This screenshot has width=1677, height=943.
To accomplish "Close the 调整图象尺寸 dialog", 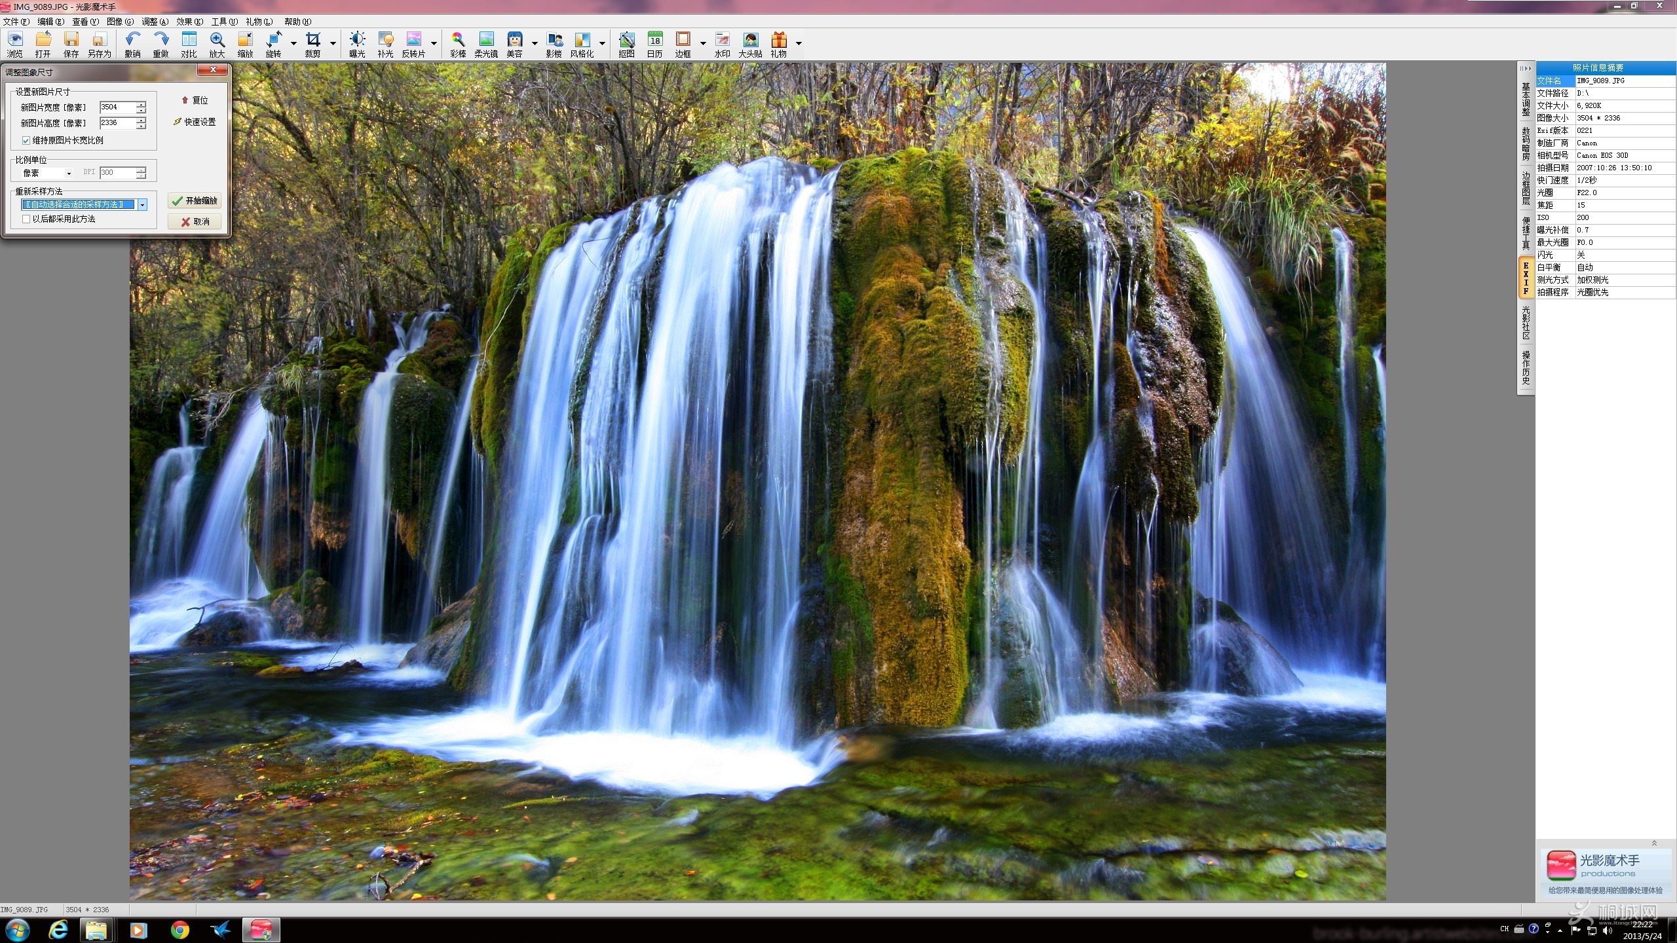I will point(213,69).
